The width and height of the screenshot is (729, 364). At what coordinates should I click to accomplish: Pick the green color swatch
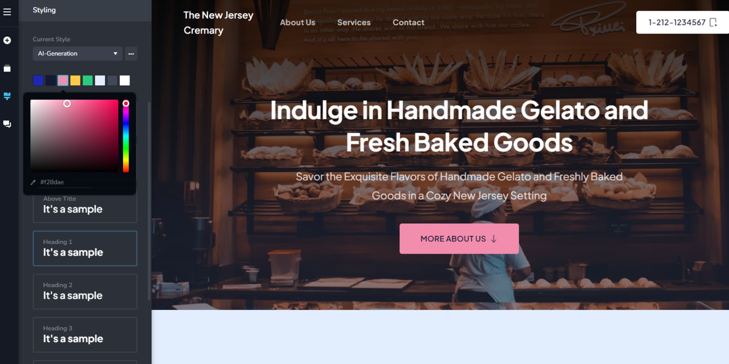87,80
